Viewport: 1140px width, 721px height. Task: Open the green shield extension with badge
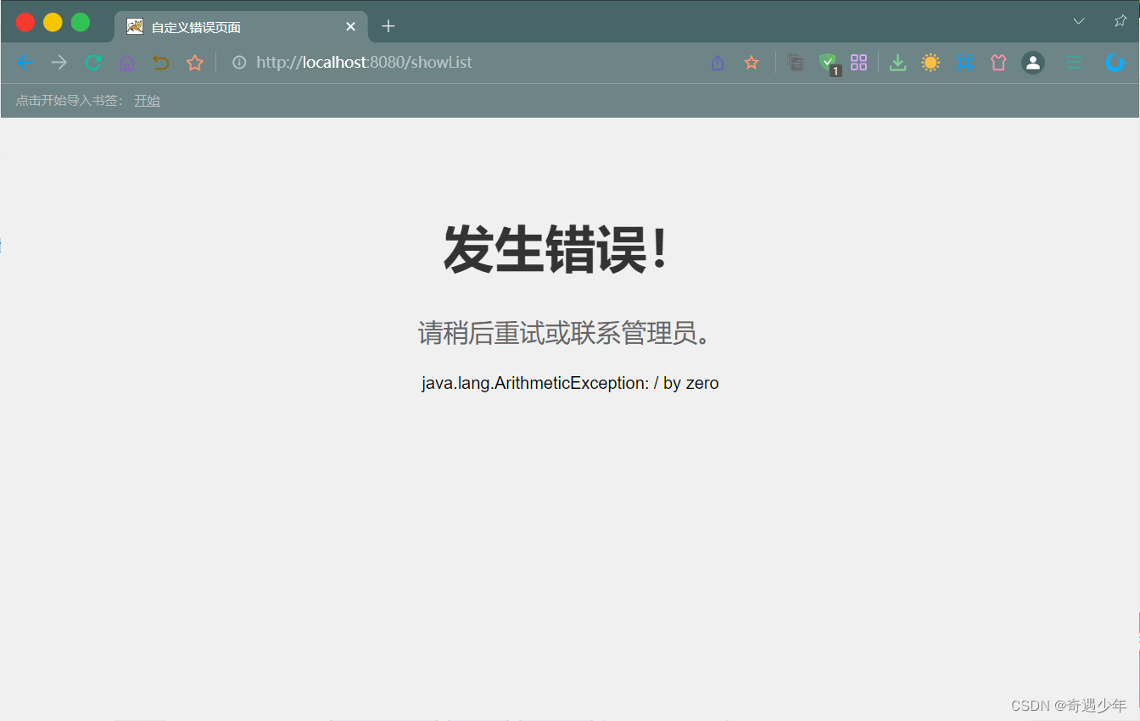click(x=829, y=64)
